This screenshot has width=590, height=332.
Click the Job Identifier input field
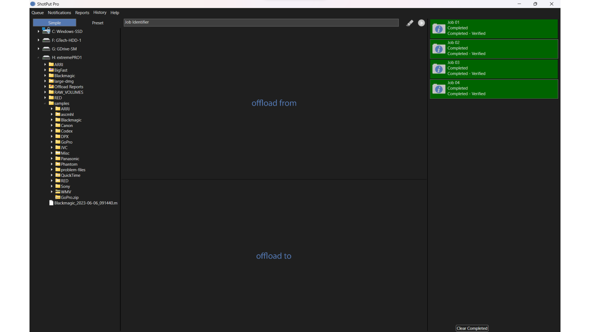pyautogui.click(x=261, y=22)
